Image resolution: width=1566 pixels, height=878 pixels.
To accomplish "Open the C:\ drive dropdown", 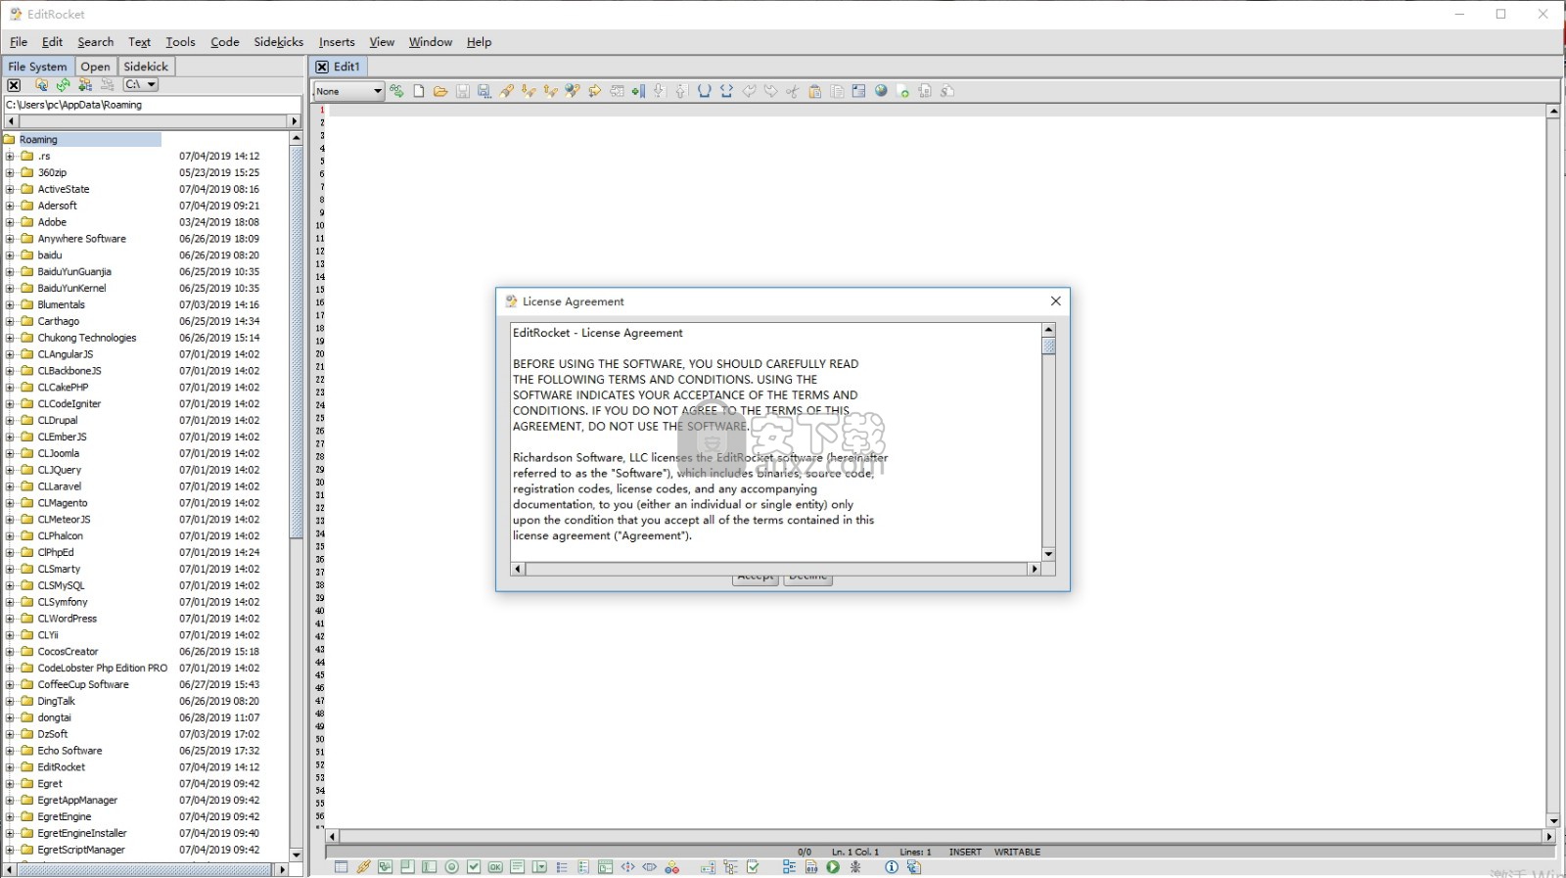I will (x=140, y=85).
